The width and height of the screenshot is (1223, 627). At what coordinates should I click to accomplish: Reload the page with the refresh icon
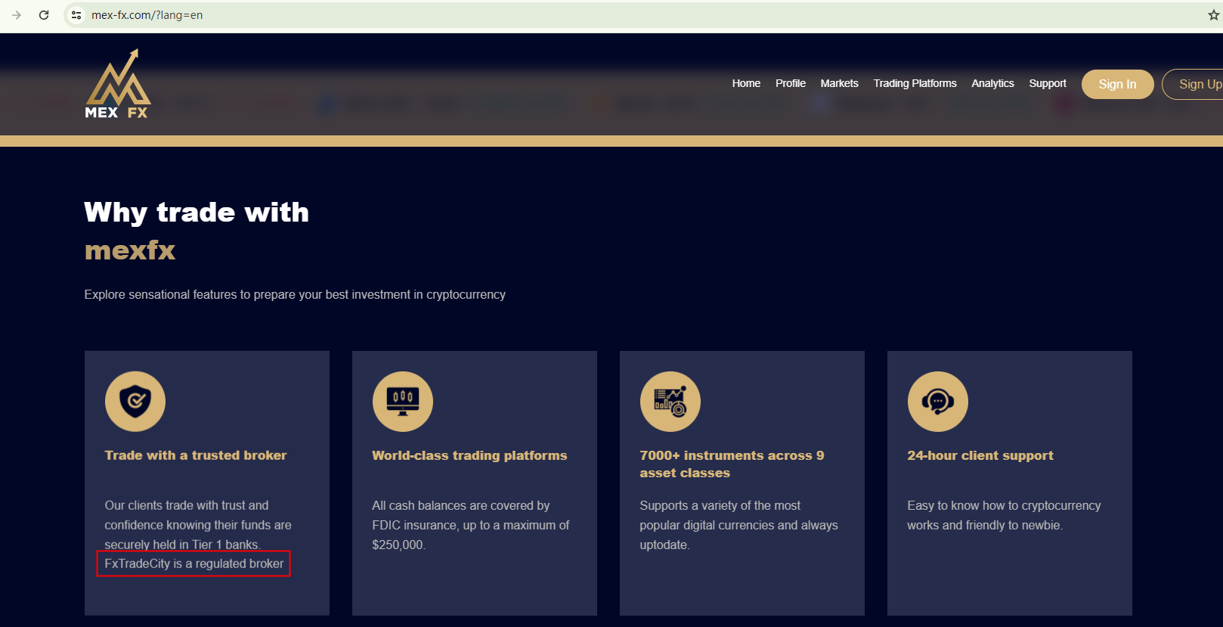pyautogui.click(x=44, y=15)
